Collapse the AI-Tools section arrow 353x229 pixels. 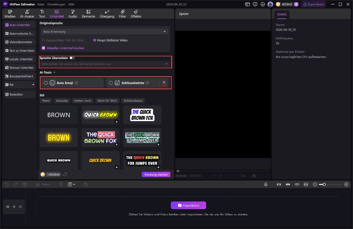[54, 72]
